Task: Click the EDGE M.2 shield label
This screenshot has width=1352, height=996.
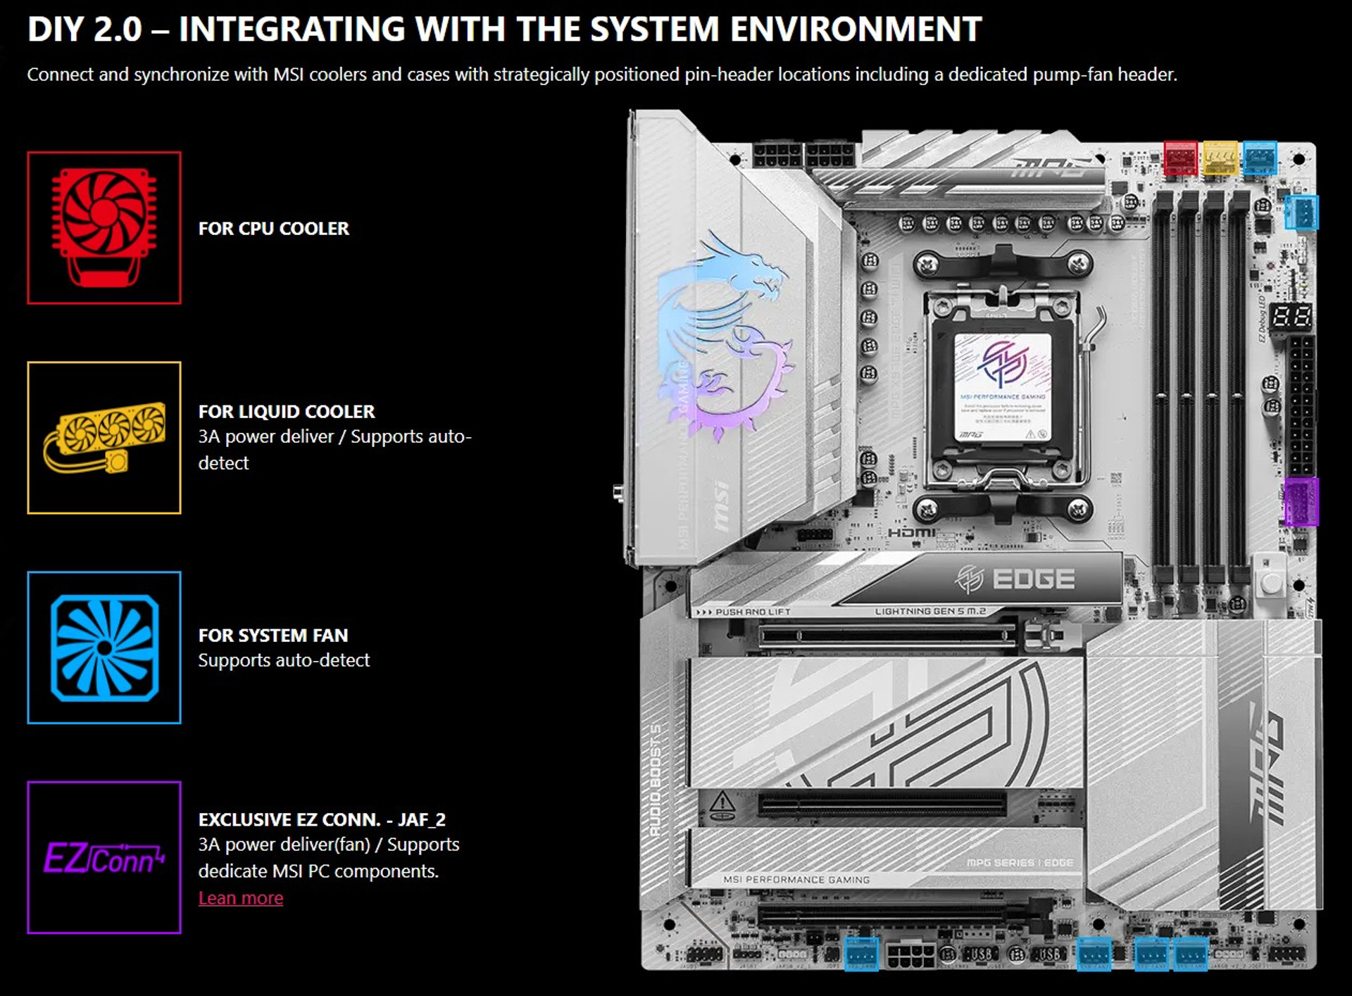Action: coord(1016,579)
